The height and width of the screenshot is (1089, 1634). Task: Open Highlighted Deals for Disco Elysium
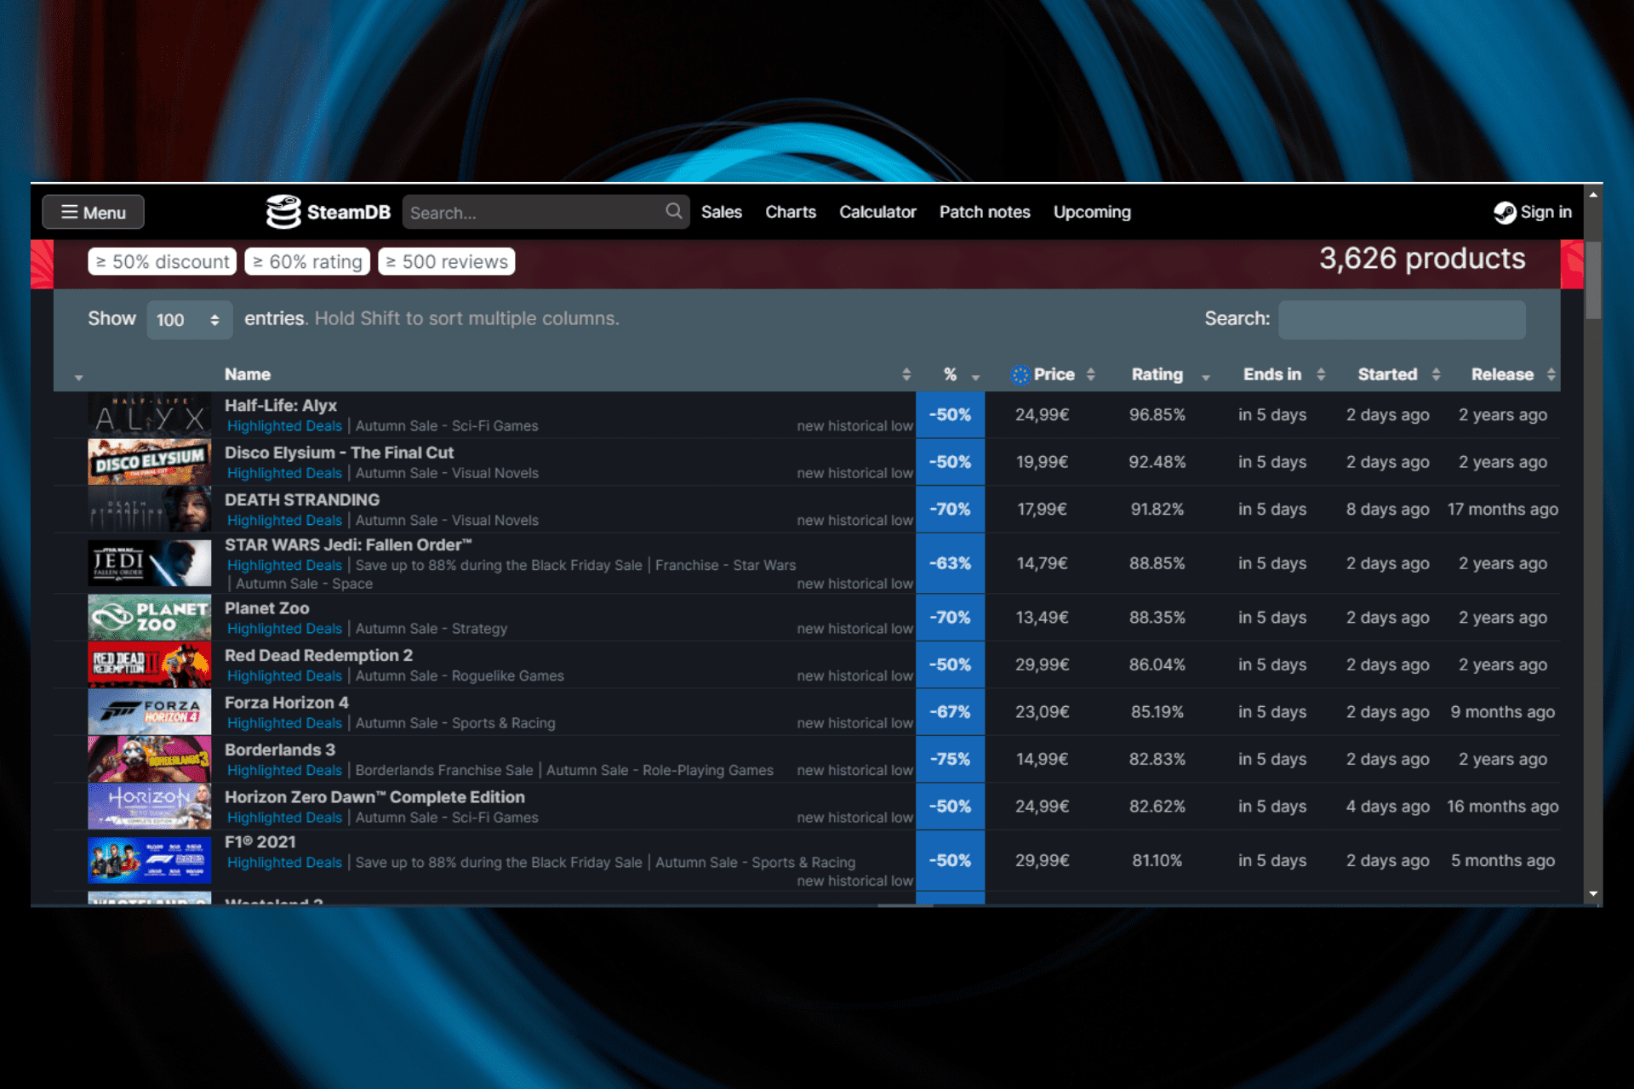(284, 473)
